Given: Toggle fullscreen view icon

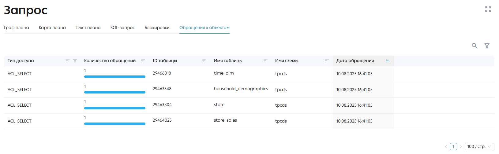Looking at the screenshot, I should click(488, 9).
